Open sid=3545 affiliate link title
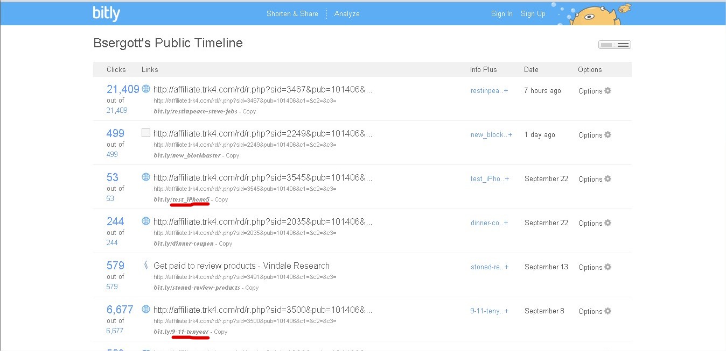 point(263,177)
